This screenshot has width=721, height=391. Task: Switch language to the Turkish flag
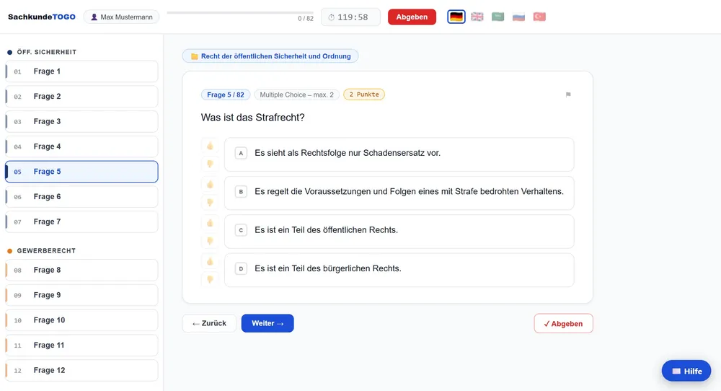(539, 17)
